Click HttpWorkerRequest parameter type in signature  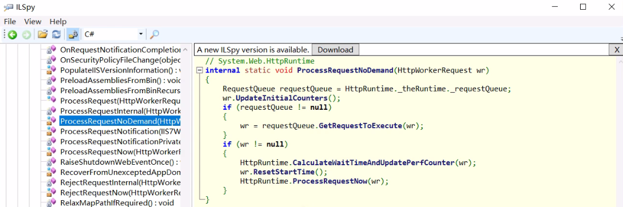click(x=434, y=70)
